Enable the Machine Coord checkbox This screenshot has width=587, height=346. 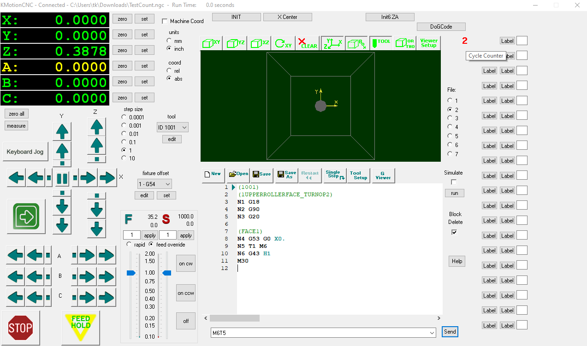coord(165,21)
